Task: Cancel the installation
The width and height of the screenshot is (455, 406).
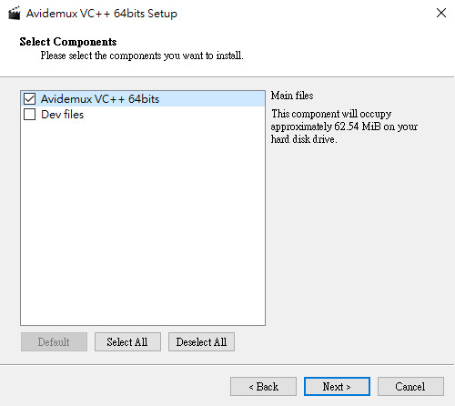Action: (410, 387)
